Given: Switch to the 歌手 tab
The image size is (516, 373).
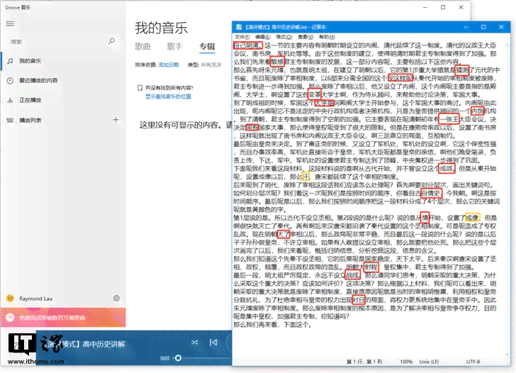Looking at the screenshot, I should pyautogui.click(x=175, y=47).
